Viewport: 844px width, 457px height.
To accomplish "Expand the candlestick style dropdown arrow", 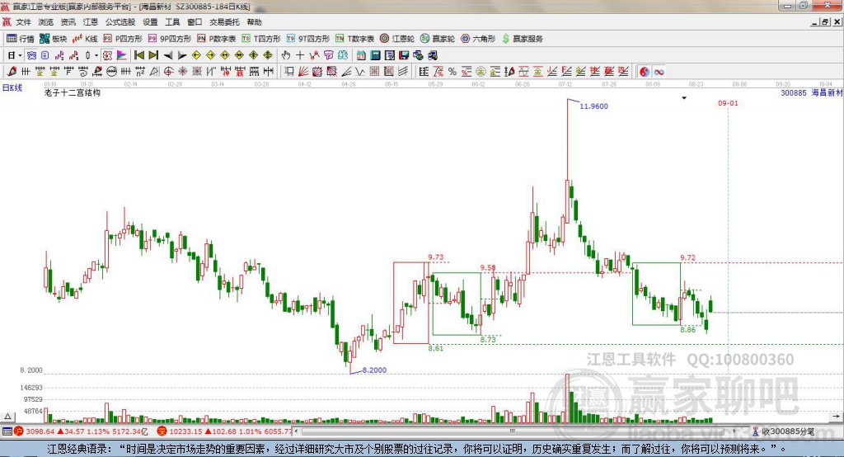I will pyautogui.click(x=96, y=55).
